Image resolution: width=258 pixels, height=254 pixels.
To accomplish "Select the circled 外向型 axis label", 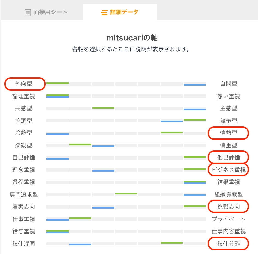I will [25, 84].
